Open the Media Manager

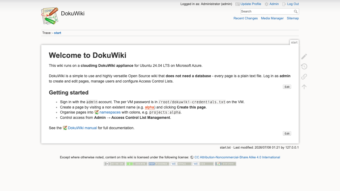(x=272, y=18)
